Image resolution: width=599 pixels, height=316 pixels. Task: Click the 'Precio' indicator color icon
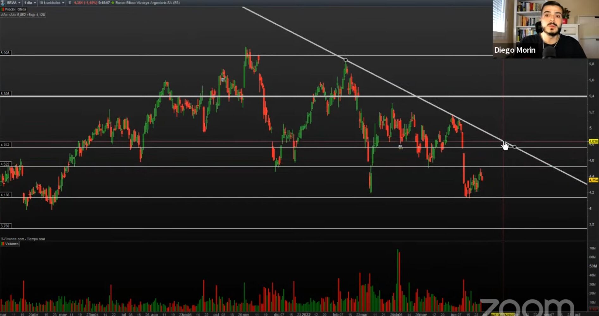(3, 9)
